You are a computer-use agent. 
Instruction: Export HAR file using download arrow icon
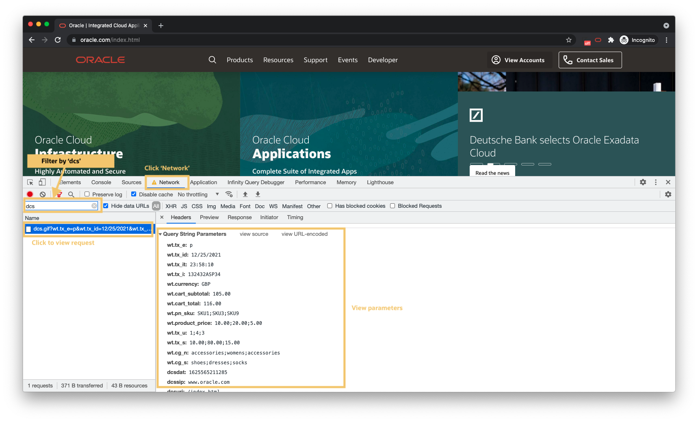tap(258, 194)
